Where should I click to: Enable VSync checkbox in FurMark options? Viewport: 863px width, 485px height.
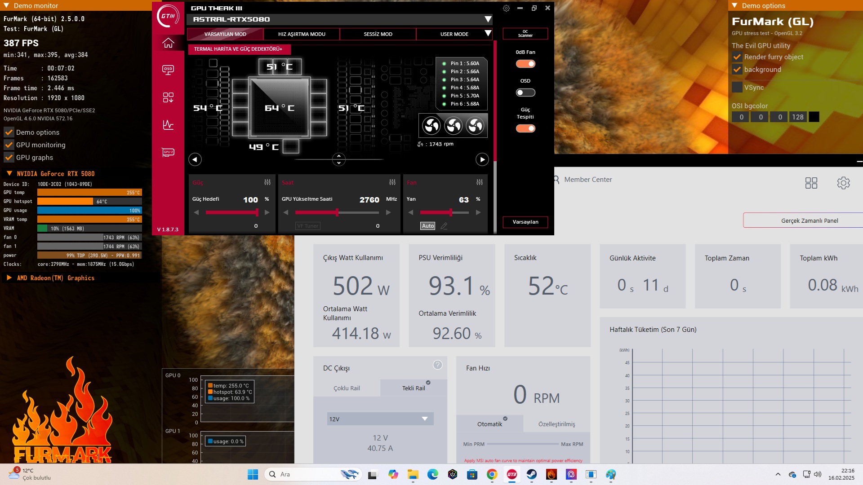(737, 87)
